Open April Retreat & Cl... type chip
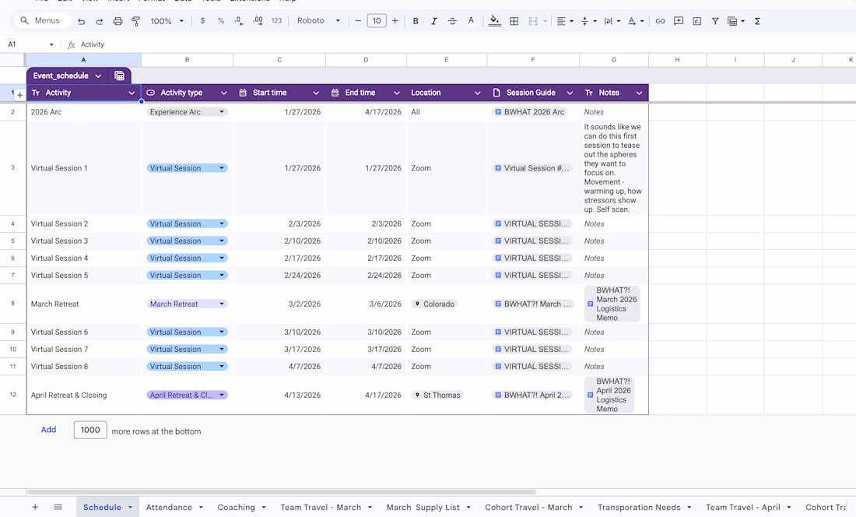The width and height of the screenshot is (856, 517). (x=187, y=396)
